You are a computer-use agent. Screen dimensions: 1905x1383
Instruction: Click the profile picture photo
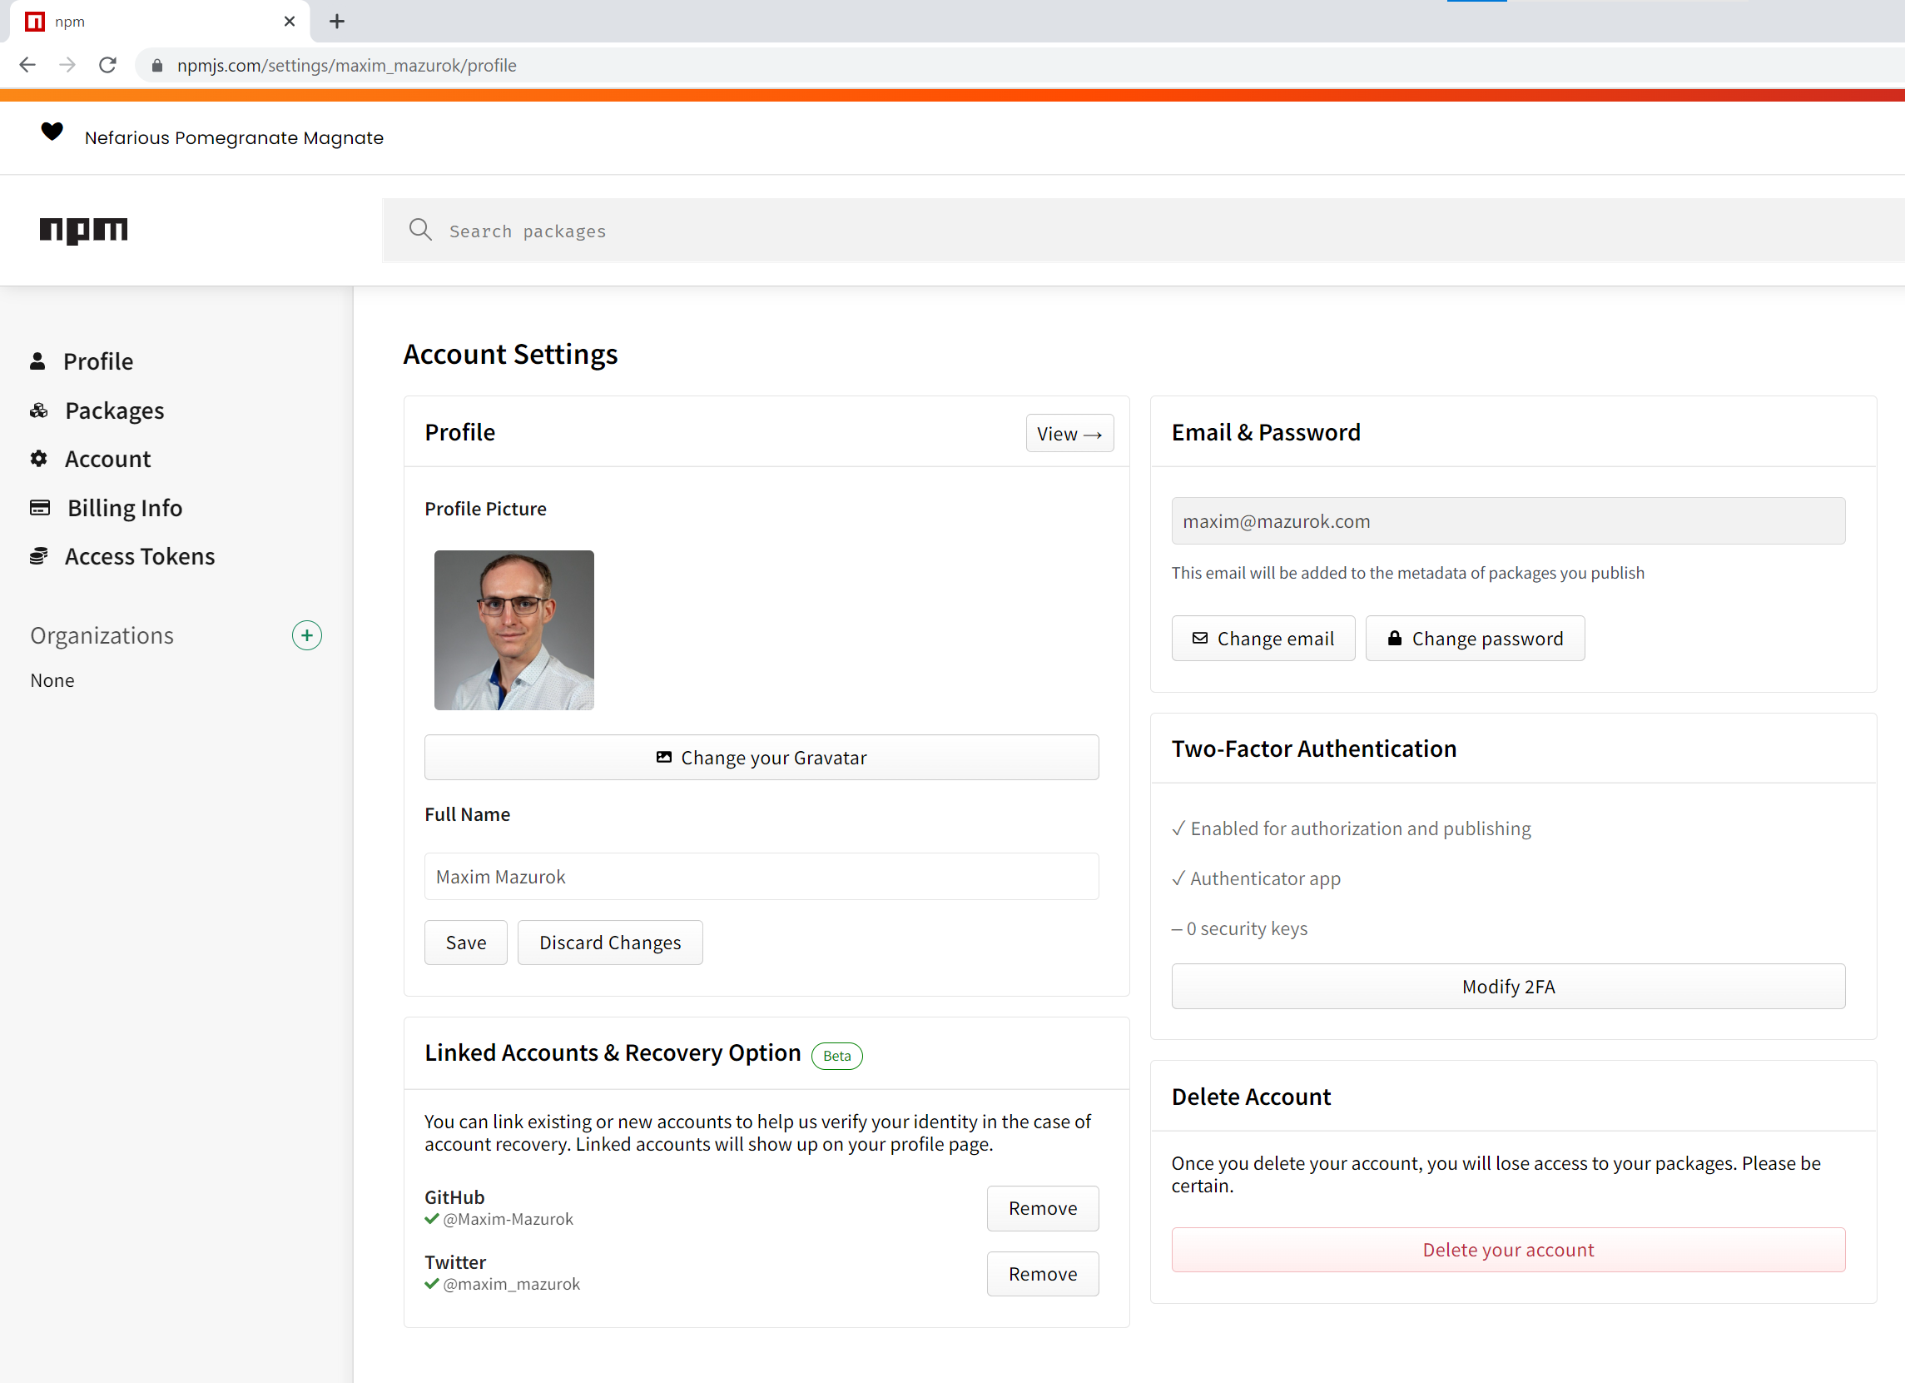[513, 630]
